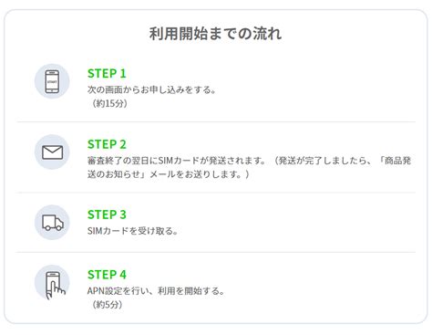Click the (約15分) time note
Image resolution: width=432 pixels, height=335 pixels.
[108, 103]
